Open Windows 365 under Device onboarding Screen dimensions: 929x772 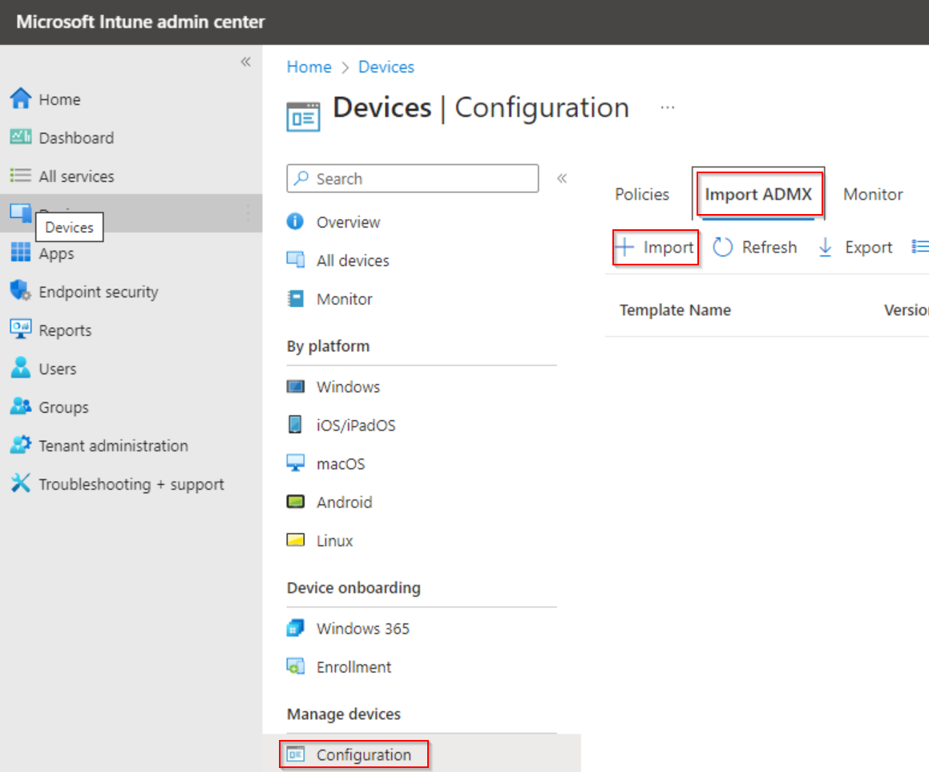362,629
